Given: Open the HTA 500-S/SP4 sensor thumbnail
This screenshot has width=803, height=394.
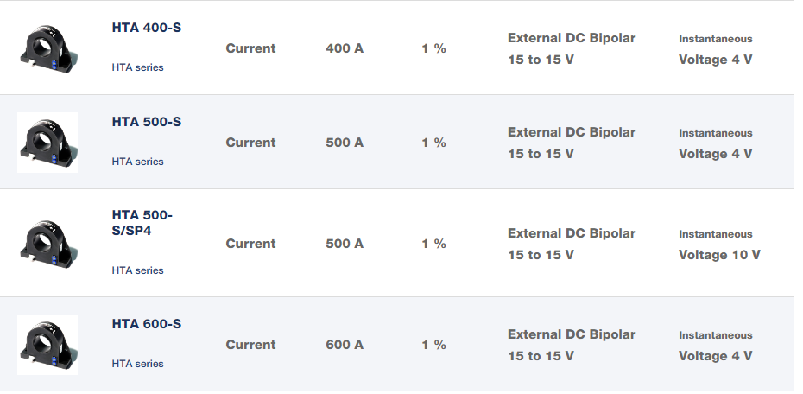Looking at the screenshot, I should (x=47, y=244).
